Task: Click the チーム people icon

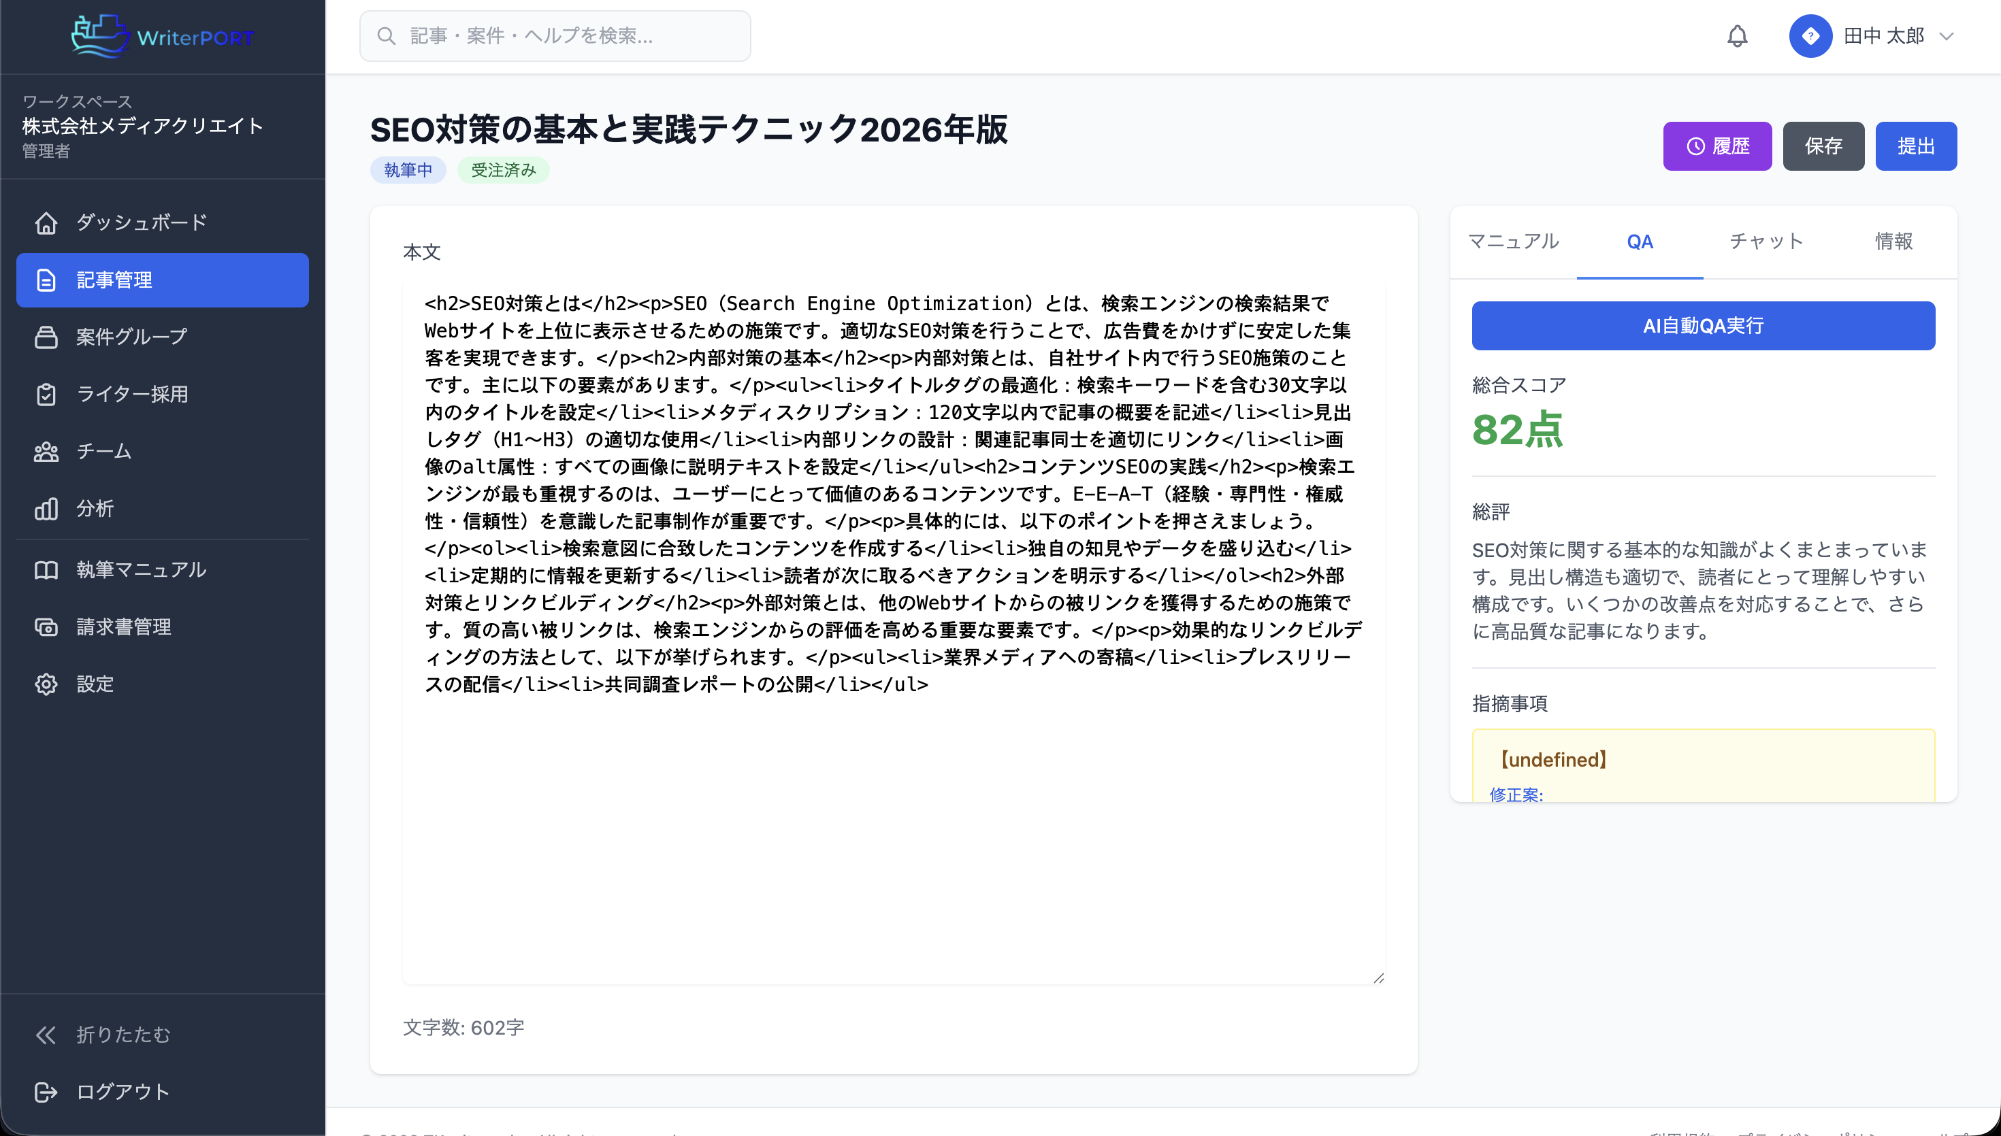Action: click(46, 452)
